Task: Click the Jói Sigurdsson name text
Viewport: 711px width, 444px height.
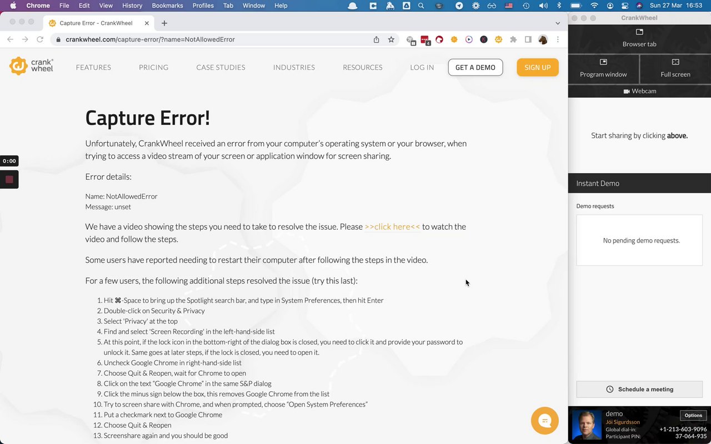Action: [623, 422]
